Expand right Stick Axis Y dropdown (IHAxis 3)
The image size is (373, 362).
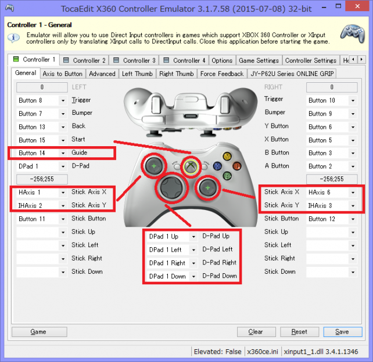click(353, 206)
